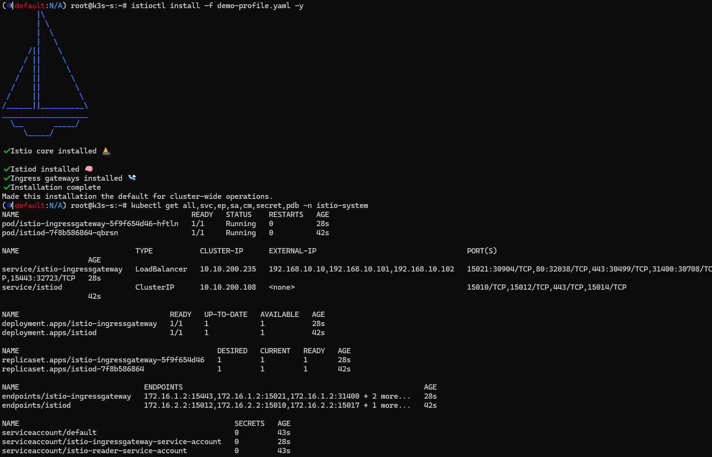
Task: Click the EXTERNAL-IP column header
Action: [292, 251]
